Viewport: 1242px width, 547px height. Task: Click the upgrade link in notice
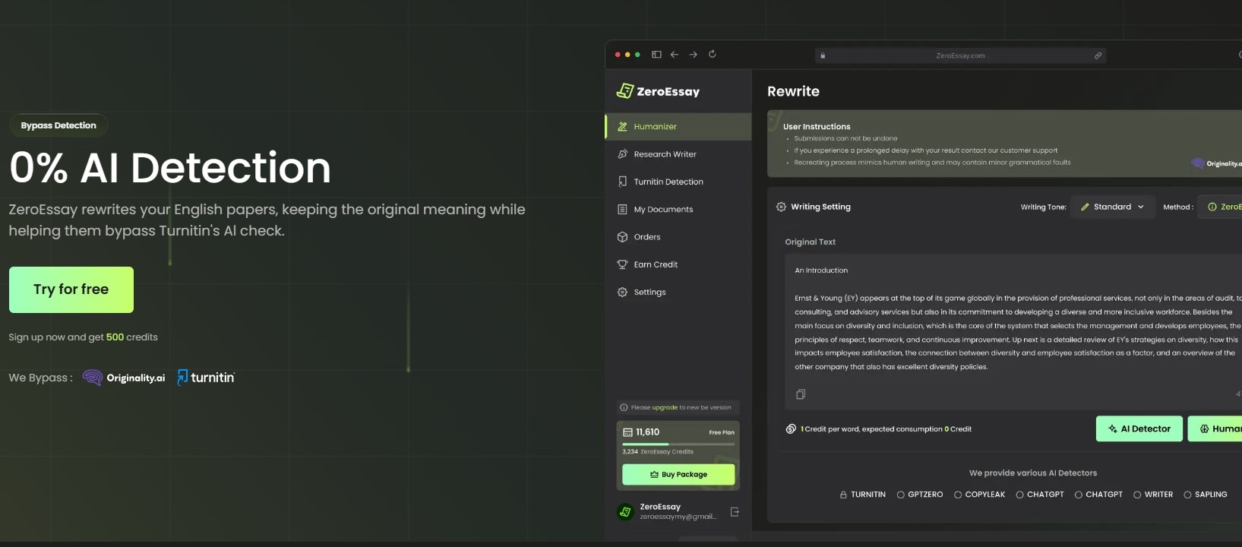(x=665, y=407)
